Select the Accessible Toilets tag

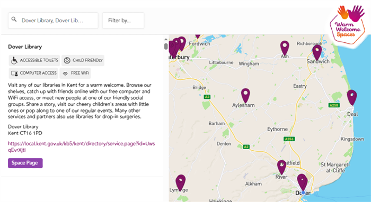pos(34,60)
